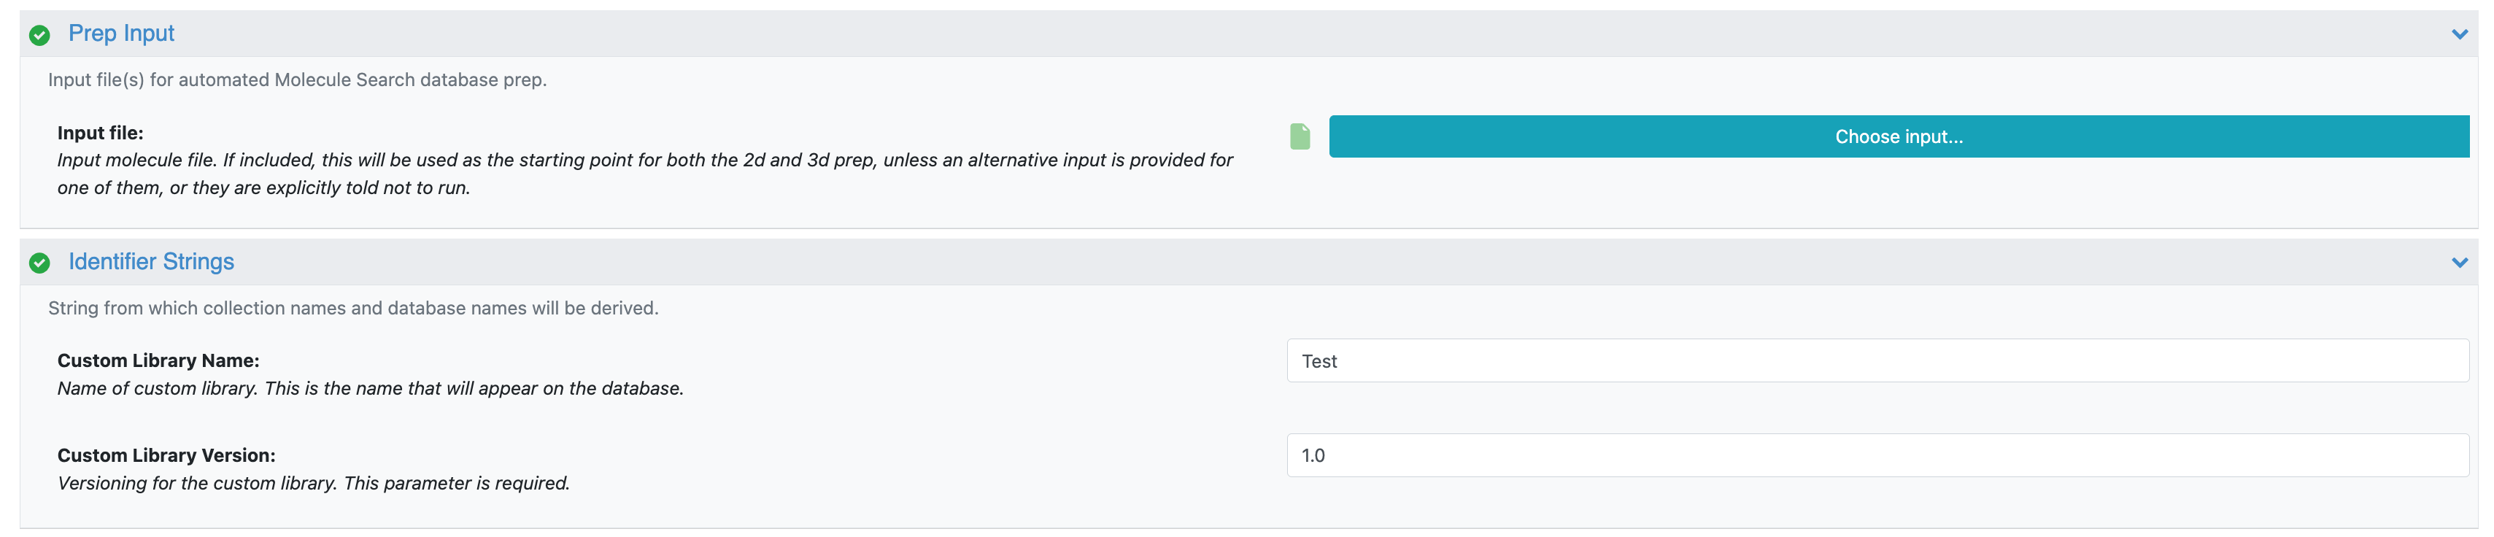The width and height of the screenshot is (2494, 537).
Task: Click the green checkmark beside Identifier Strings
Action: point(39,263)
